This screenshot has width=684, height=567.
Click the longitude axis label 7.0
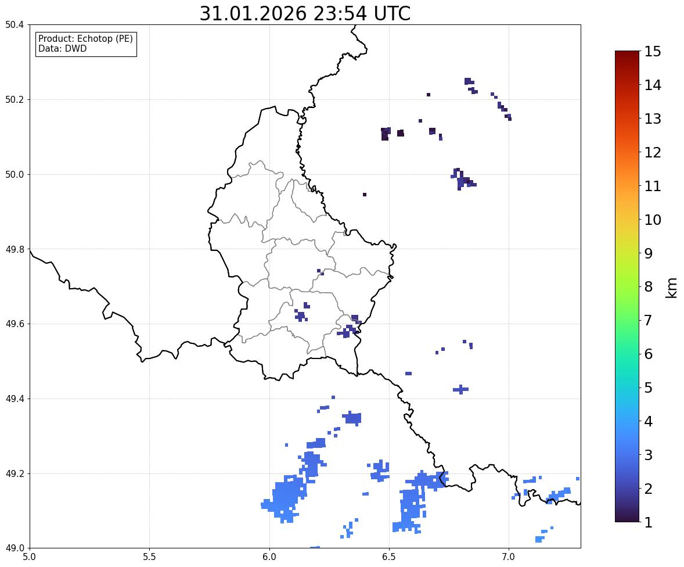[509, 557]
